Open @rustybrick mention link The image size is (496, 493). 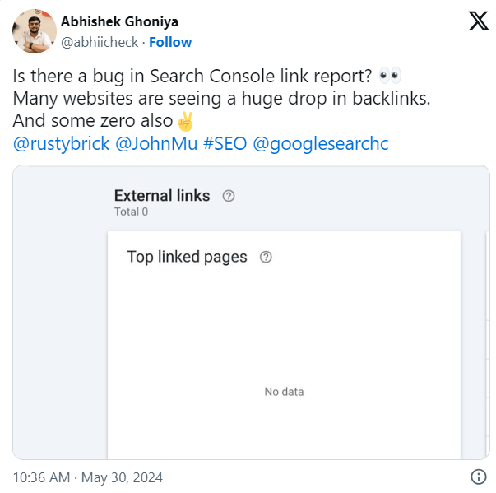click(x=62, y=143)
